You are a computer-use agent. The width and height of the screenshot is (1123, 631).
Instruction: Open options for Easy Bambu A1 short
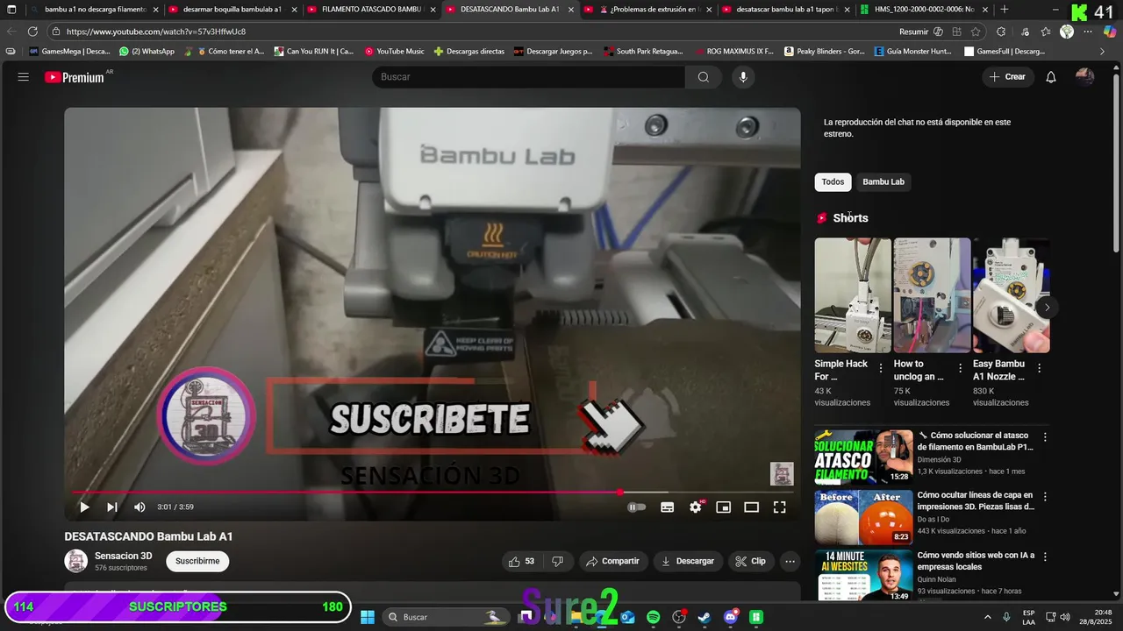tap(1040, 369)
